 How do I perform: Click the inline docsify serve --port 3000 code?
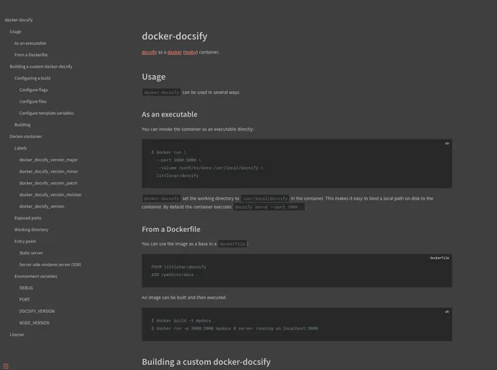pos(269,207)
